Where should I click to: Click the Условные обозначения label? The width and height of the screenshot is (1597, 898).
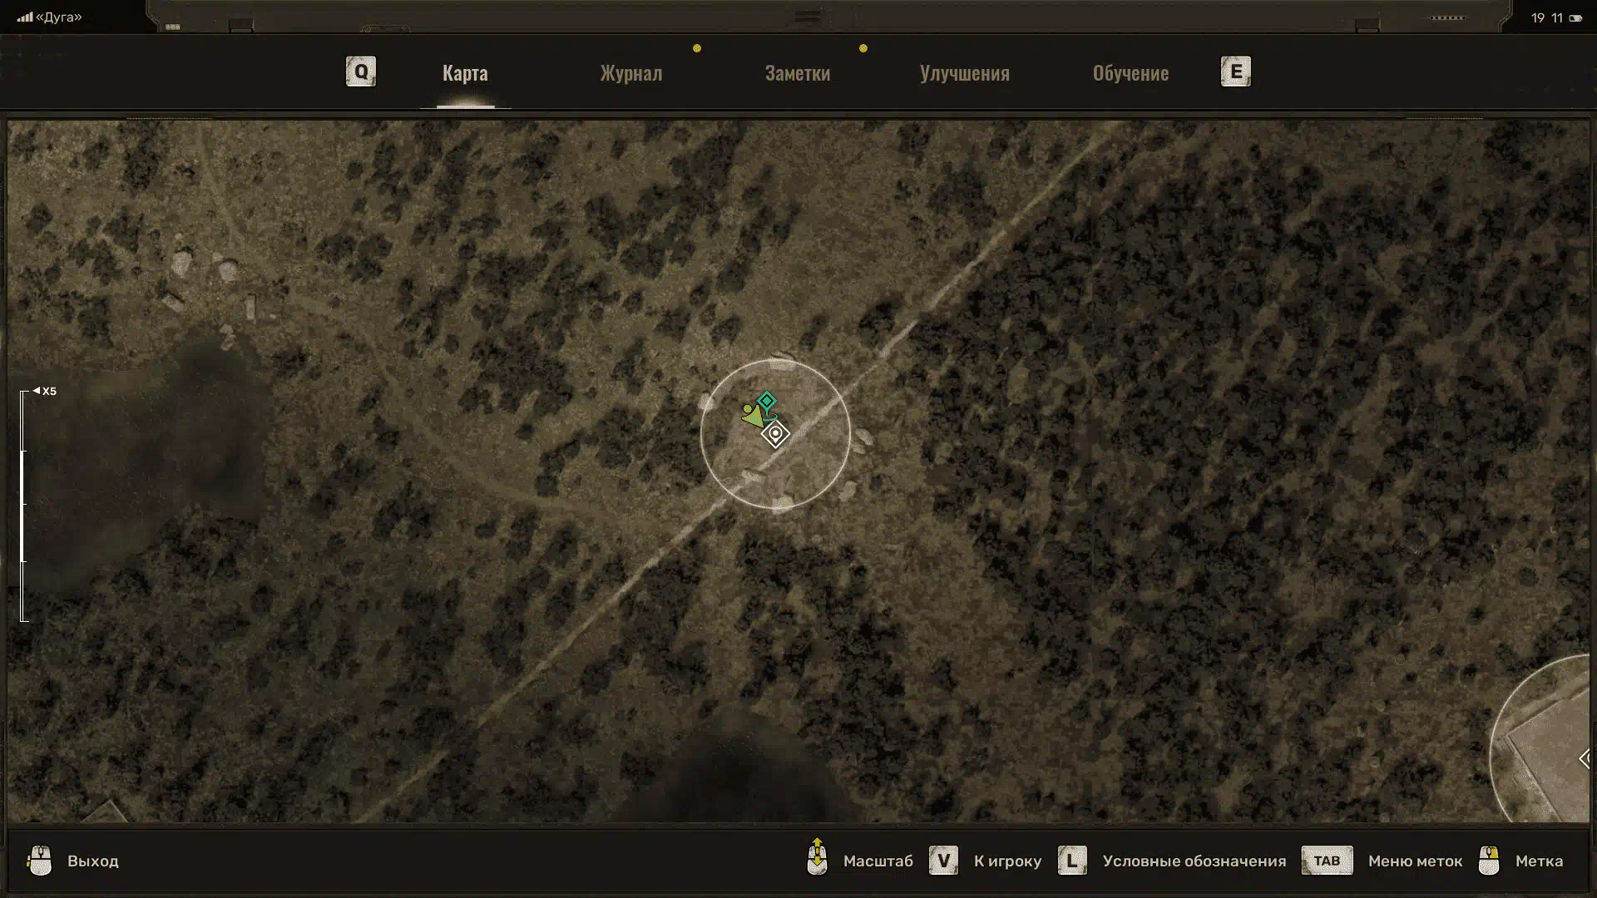pos(1194,861)
